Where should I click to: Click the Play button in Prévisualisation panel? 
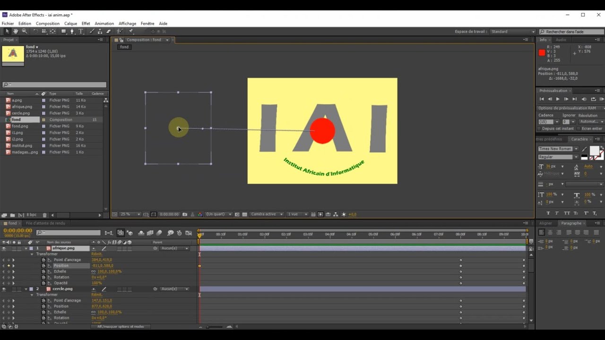[558, 99]
